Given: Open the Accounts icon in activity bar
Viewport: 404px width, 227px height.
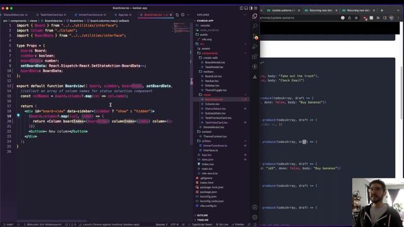Looking at the screenshot, I should pos(254,207).
